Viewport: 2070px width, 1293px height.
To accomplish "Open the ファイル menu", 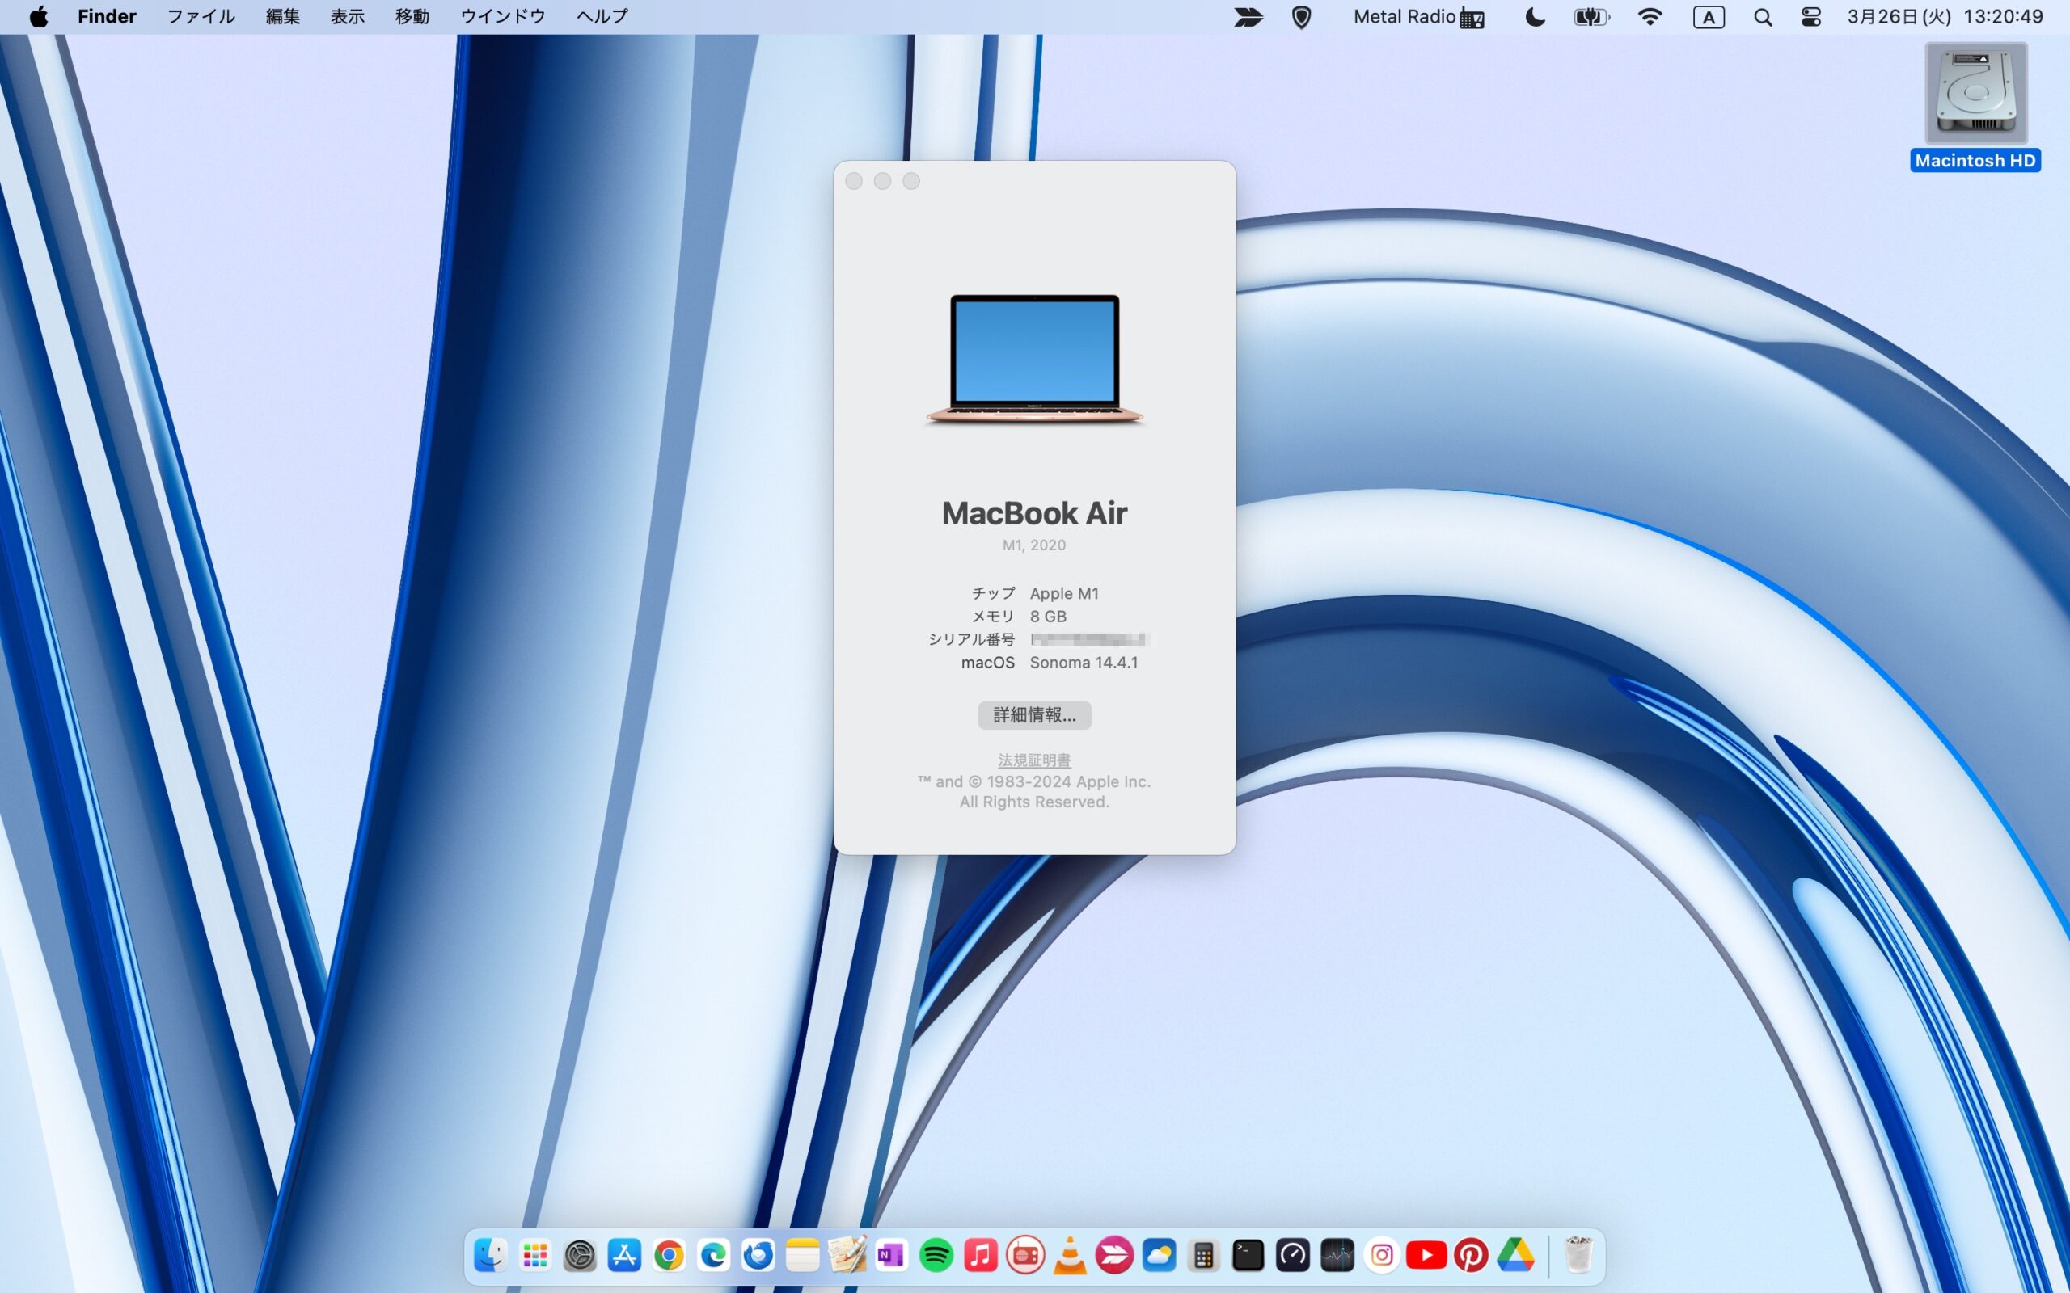I will [201, 16].
